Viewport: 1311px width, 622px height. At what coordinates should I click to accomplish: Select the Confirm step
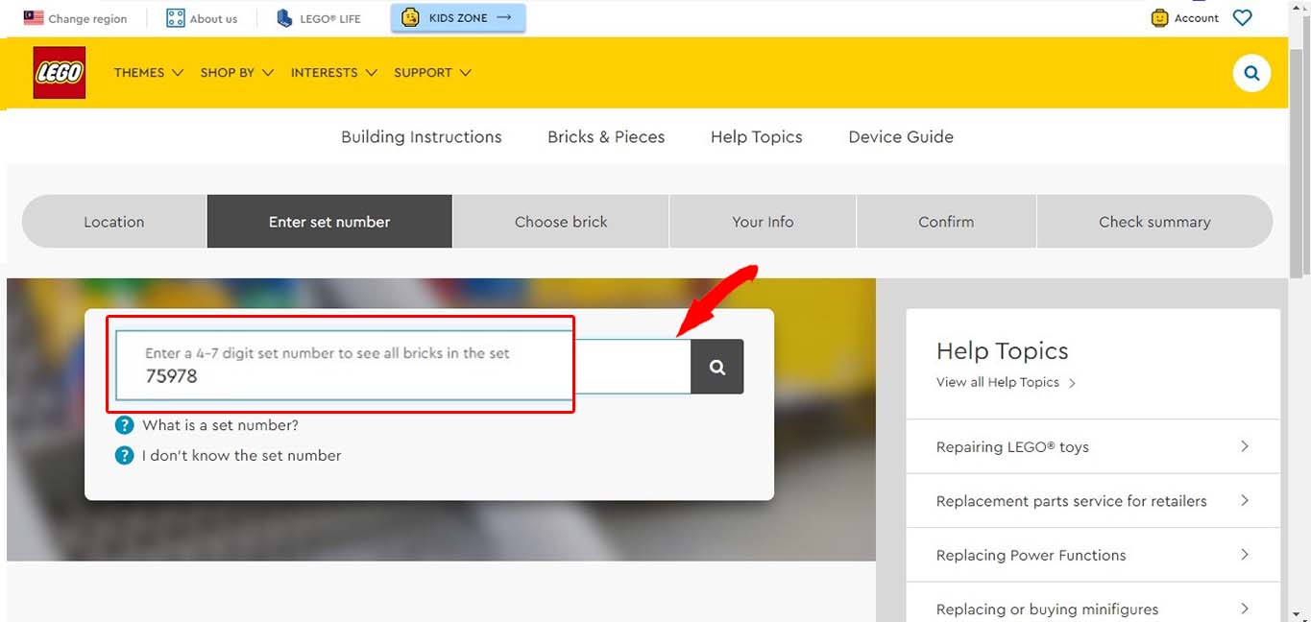pyautogui.click(x=946, y=222)
